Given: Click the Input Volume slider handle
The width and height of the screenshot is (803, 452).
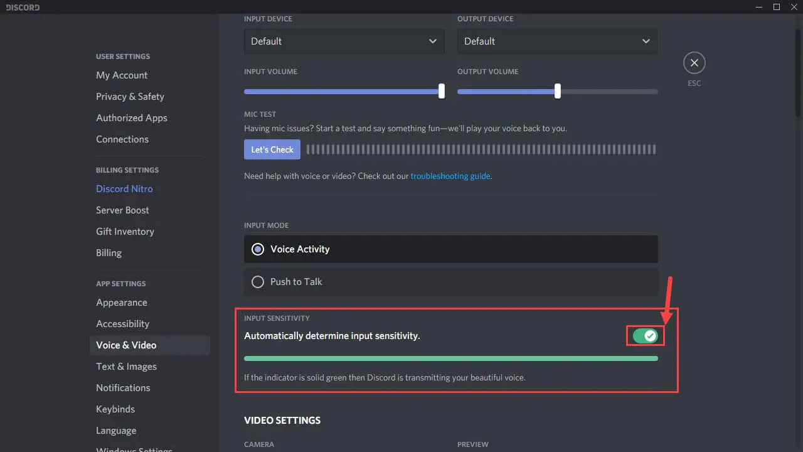Looking at the screenshot, I should point(442,91).
